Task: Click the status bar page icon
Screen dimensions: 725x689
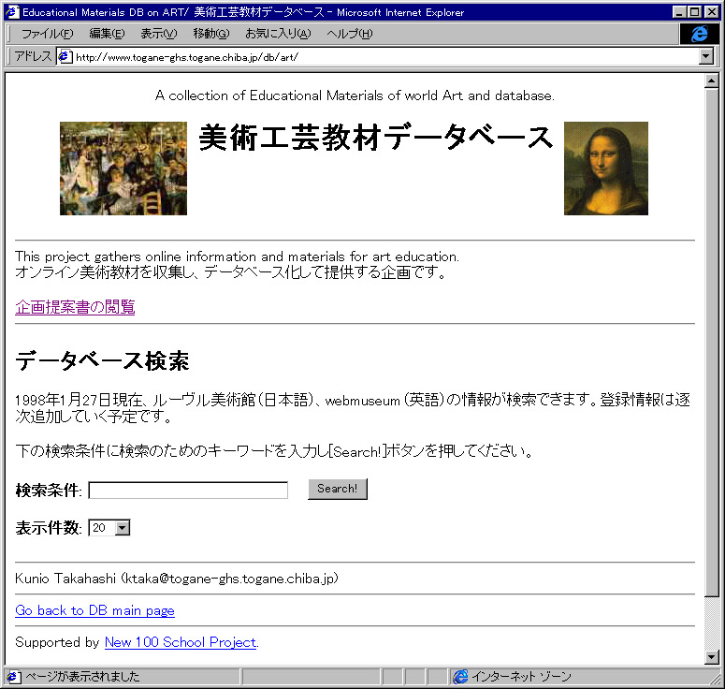Action: 13,677
